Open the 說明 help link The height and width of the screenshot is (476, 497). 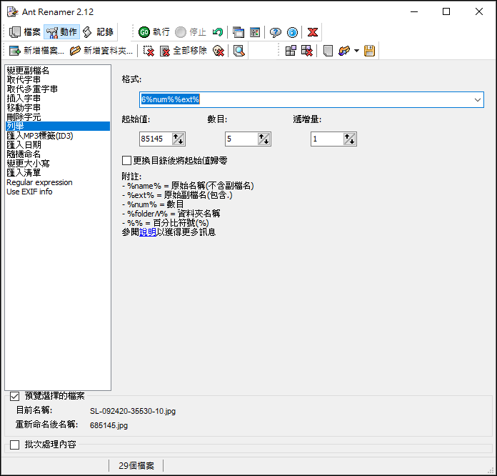coord(148,232)
